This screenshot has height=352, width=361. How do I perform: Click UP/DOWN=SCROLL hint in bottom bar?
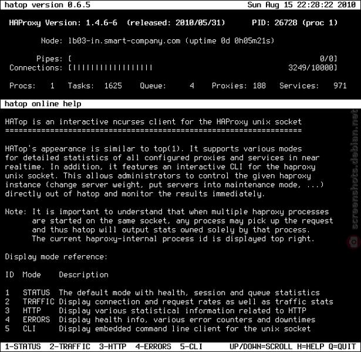261,347
